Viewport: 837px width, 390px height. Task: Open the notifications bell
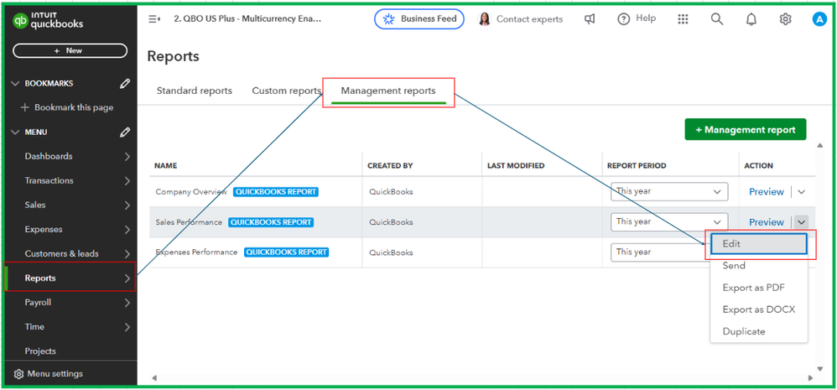[x=751, y=19]
